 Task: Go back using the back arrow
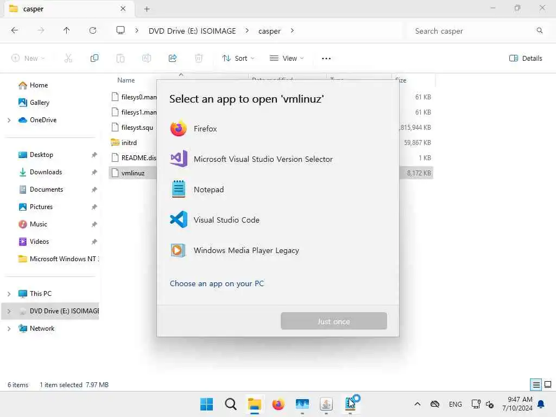click(15, 30)
